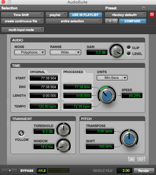
Task: Click the Window knob
Action: coord(63,146)
